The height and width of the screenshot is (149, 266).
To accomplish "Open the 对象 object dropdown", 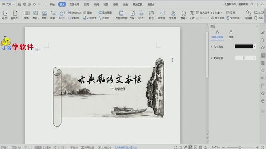I will [x=217, y=12].
